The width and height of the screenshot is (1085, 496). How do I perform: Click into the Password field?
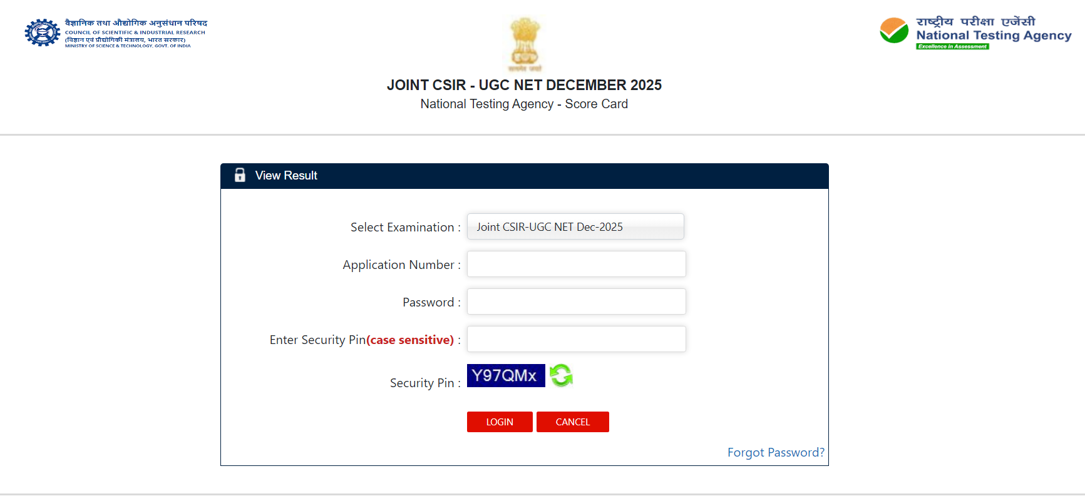(576, 301)
